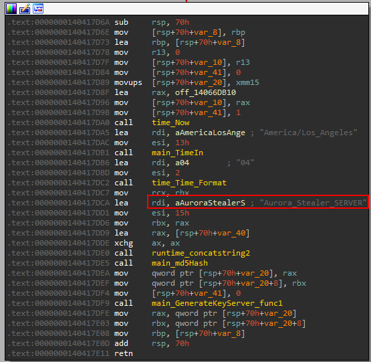Viewport: 371px width, 362px height.
Task: Click the node color palette icon
Action: coord(11,9)
